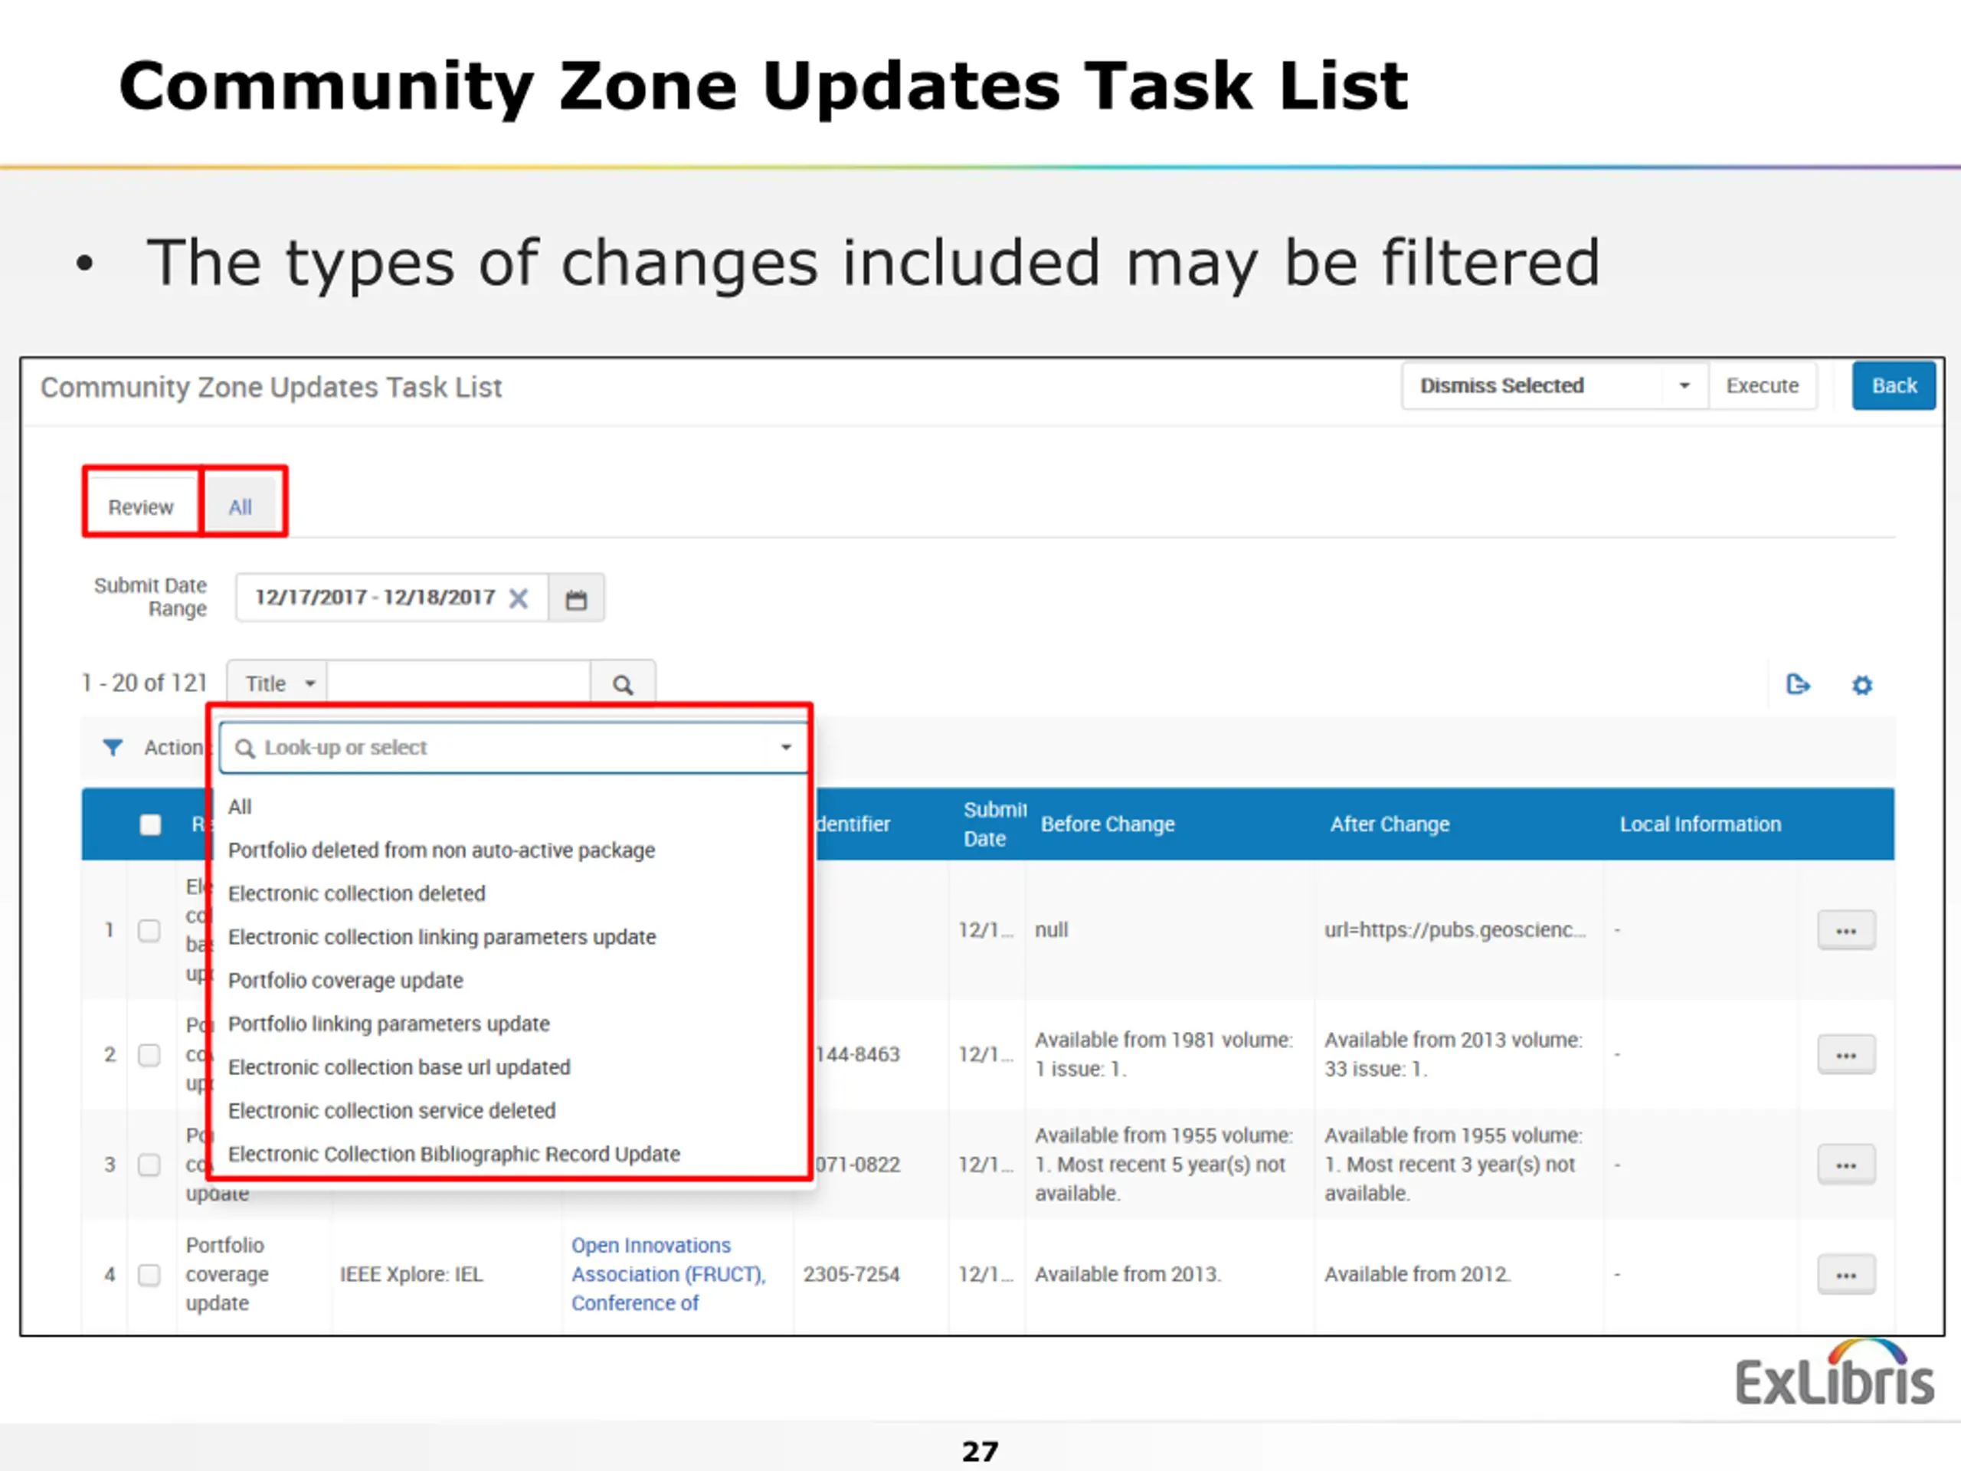Viewport: 1961px width, 1471px height.
Task: Open the Open Innovations Association link
Action: (669, 1274)
